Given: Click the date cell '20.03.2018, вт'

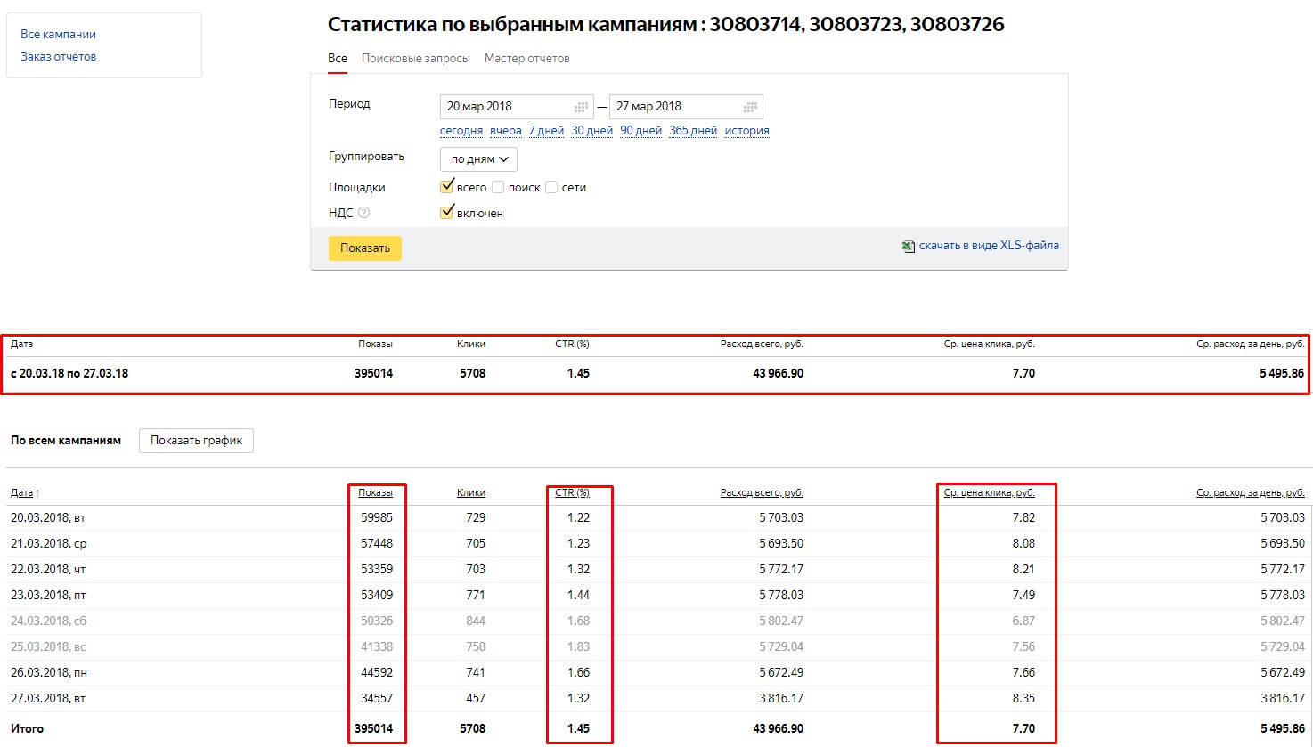Looking at the screenshot, I should 48,518.
